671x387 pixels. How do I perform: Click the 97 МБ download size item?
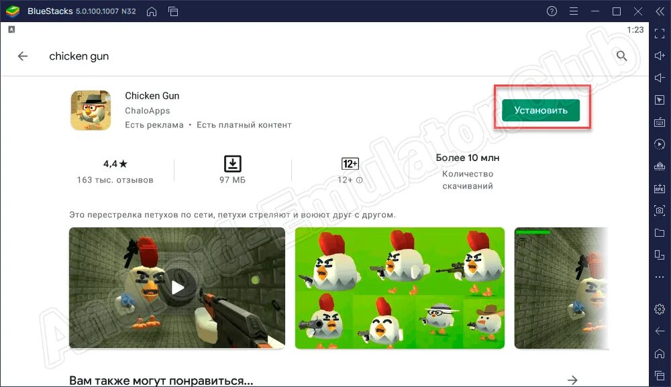point(232,170)
